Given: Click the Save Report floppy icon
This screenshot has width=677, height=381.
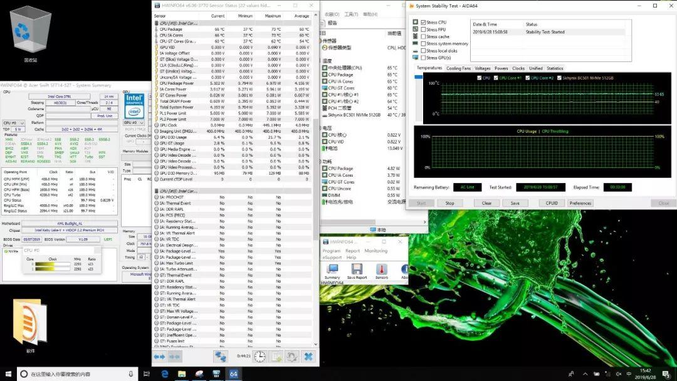Looking at the screenshot, I should coord(357,269).
